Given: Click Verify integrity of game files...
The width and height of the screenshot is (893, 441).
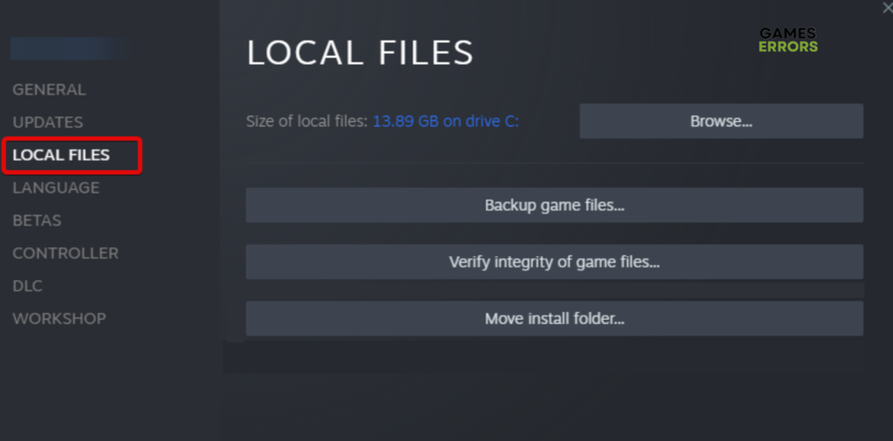Looking at the screenshot, I should [x=554, y=262].
